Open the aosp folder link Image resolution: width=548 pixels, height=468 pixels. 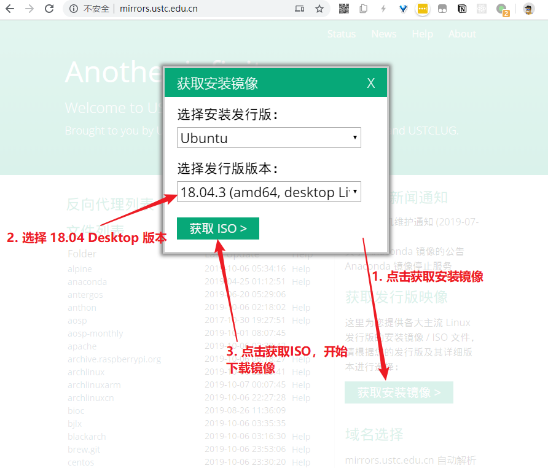pos(77,321)
